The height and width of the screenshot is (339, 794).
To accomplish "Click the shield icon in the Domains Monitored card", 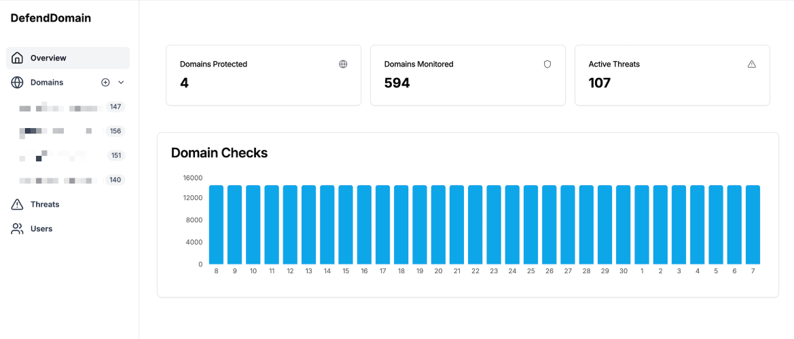I will [547, 64].
